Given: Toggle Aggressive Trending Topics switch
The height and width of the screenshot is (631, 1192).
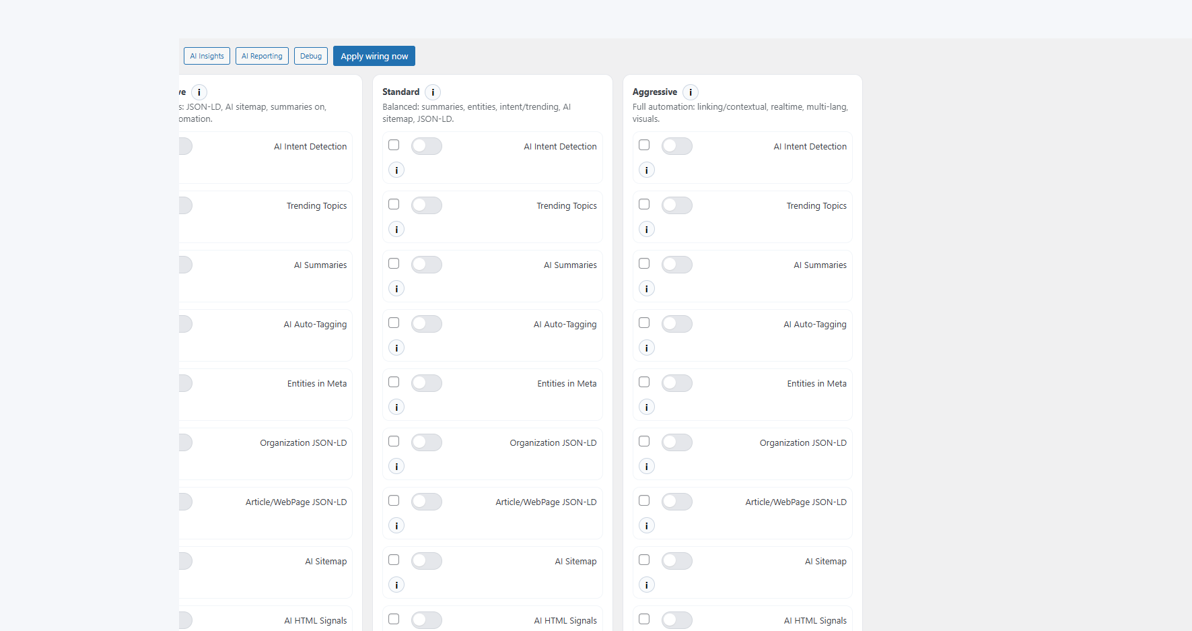Looking at the screenshot, I should click(x=677, y=205).
